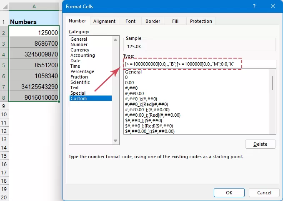Viewport: 283px width, 201px height.
Task: Choose format $#,##0.00_);($#,##0.00)
Action: (196, 131)
